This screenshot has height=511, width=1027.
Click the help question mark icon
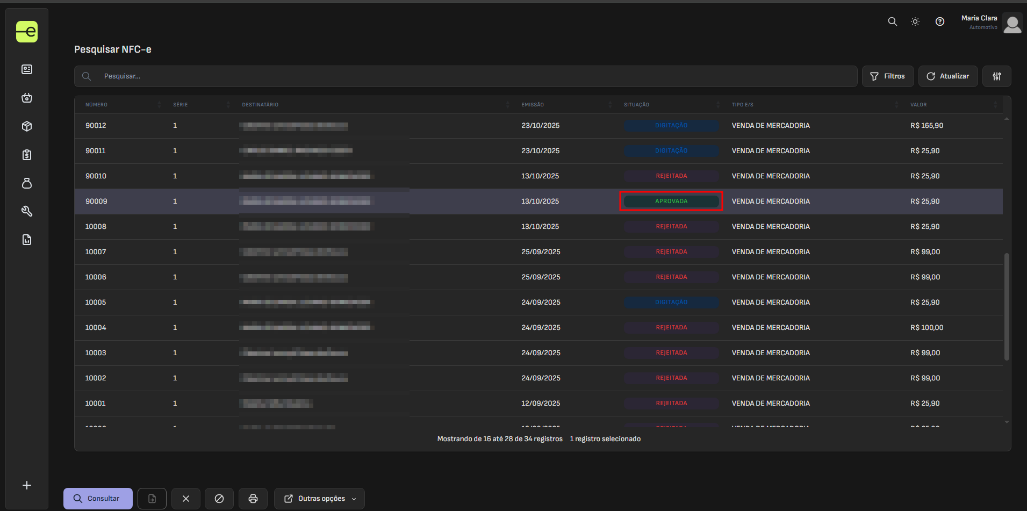tap(939, 21)
